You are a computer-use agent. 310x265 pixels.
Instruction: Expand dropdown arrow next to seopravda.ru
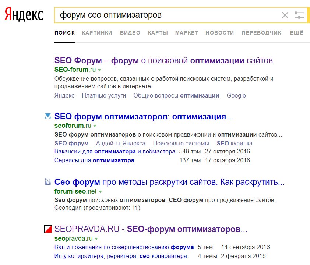96,239
